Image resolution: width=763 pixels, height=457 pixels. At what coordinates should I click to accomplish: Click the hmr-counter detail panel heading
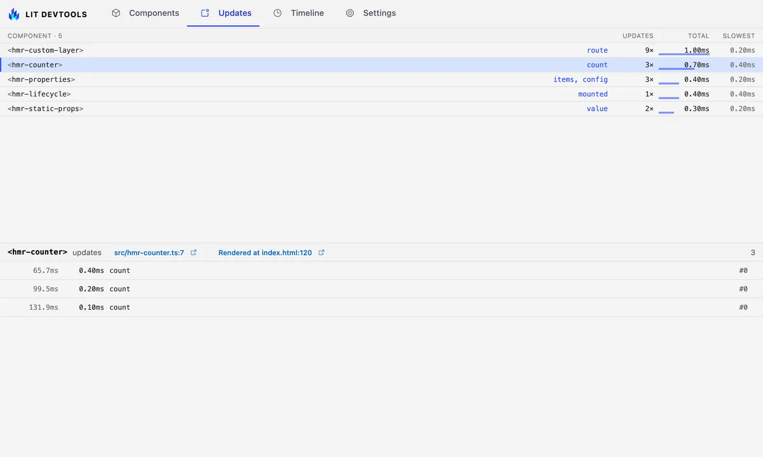[38, 252]
